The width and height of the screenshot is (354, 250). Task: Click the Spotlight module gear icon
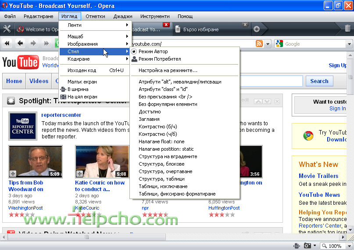click(x=11, y=101)
